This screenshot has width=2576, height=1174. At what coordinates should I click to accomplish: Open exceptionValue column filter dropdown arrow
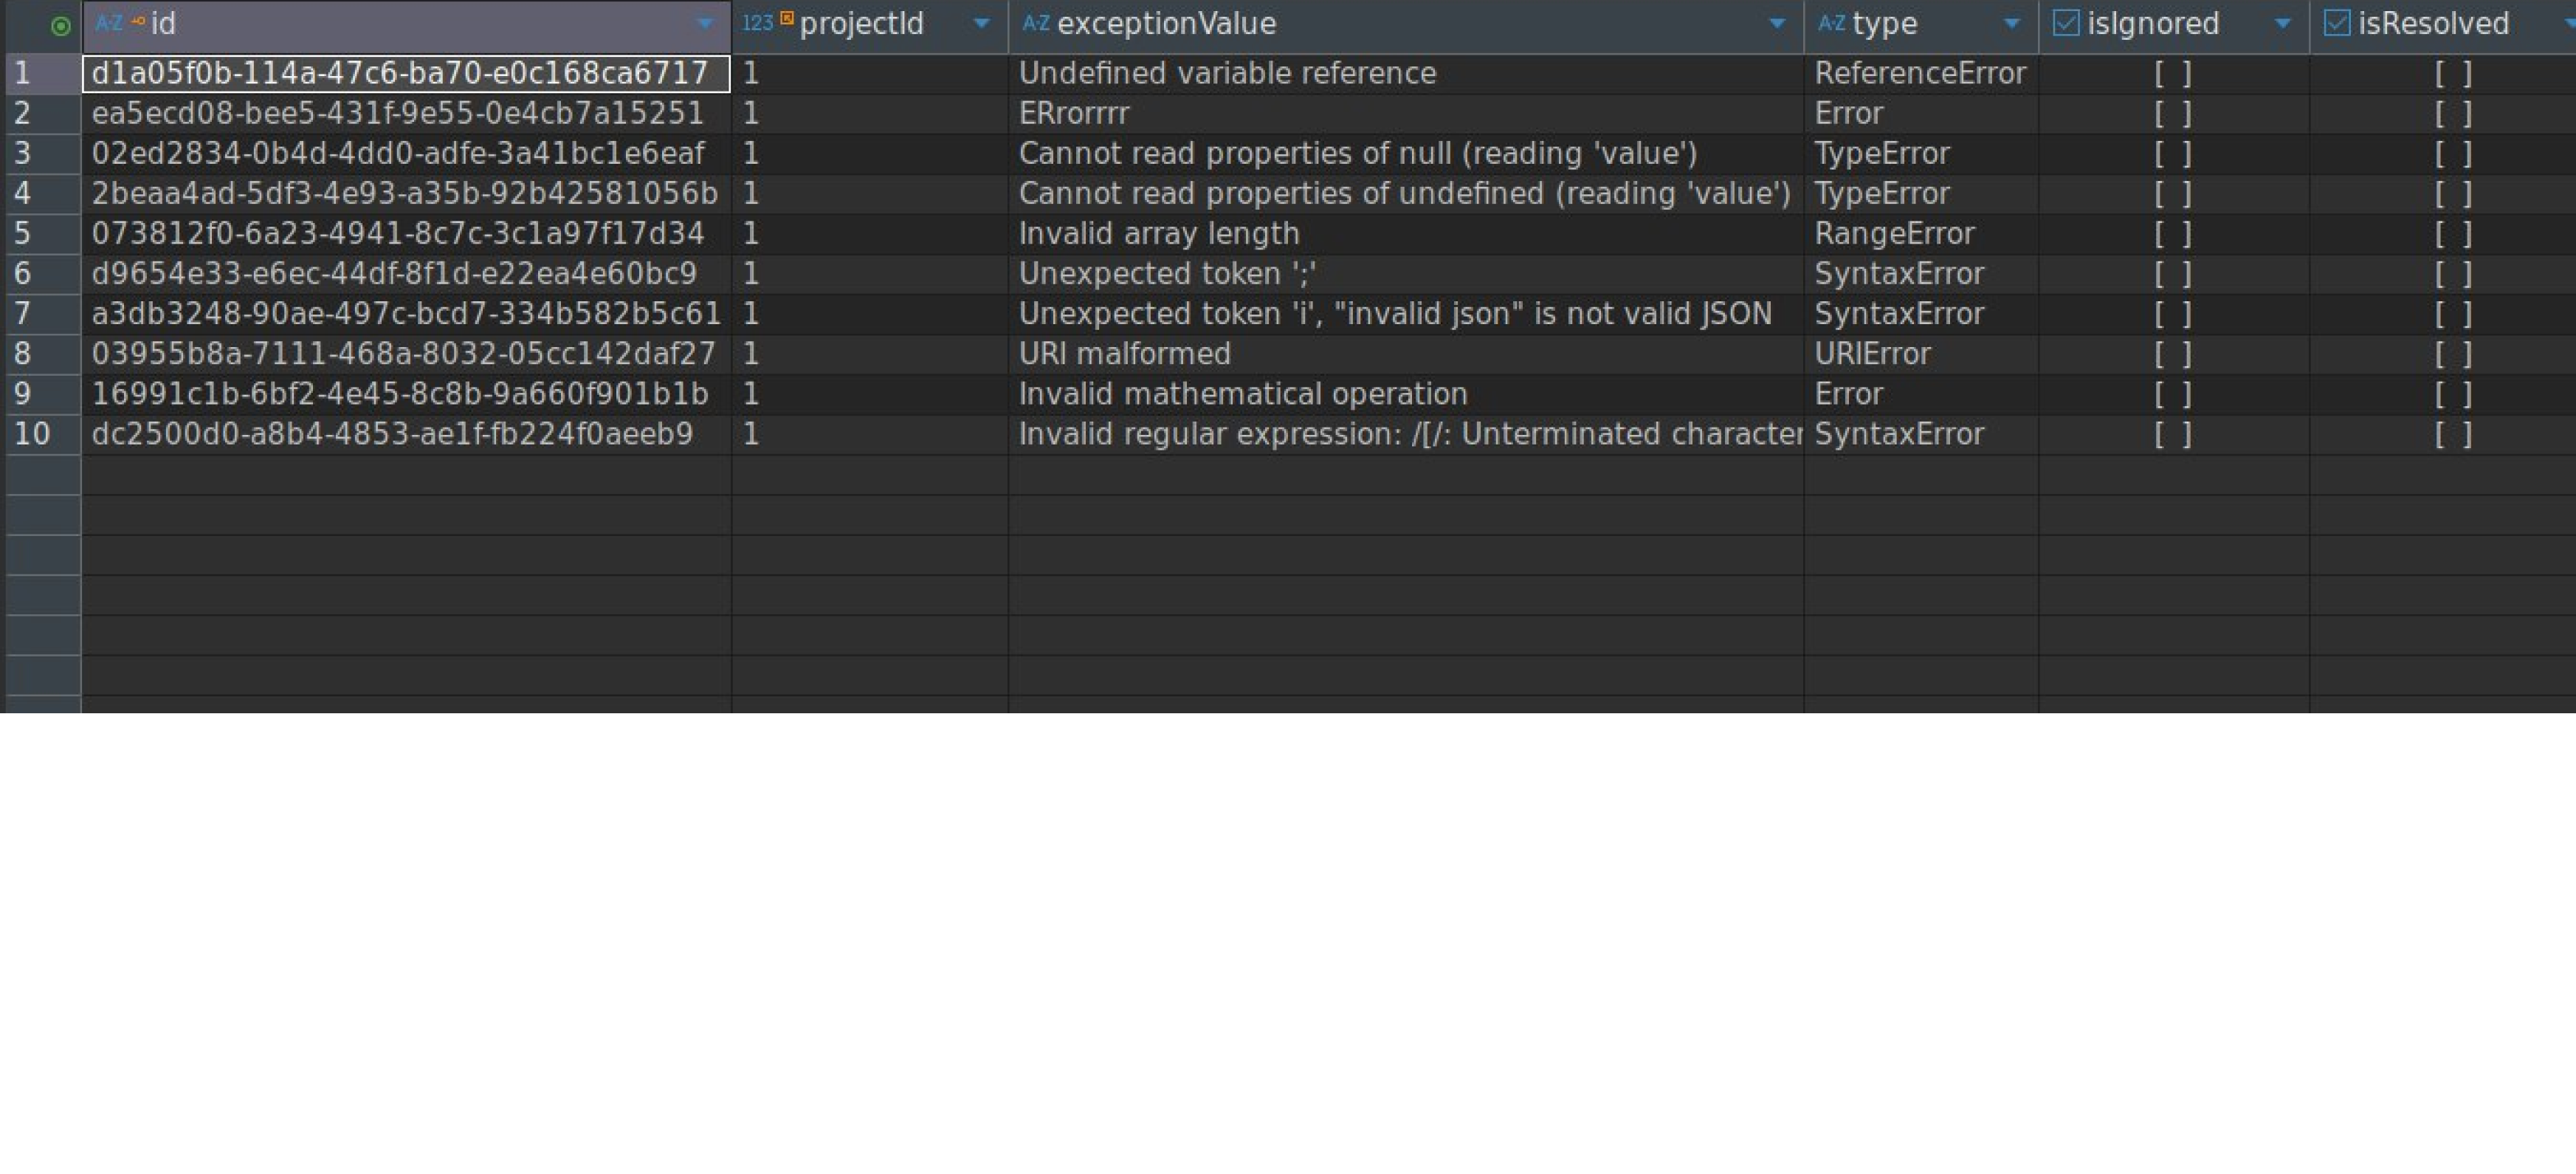pyautogui.click(x=1776, y=24)
